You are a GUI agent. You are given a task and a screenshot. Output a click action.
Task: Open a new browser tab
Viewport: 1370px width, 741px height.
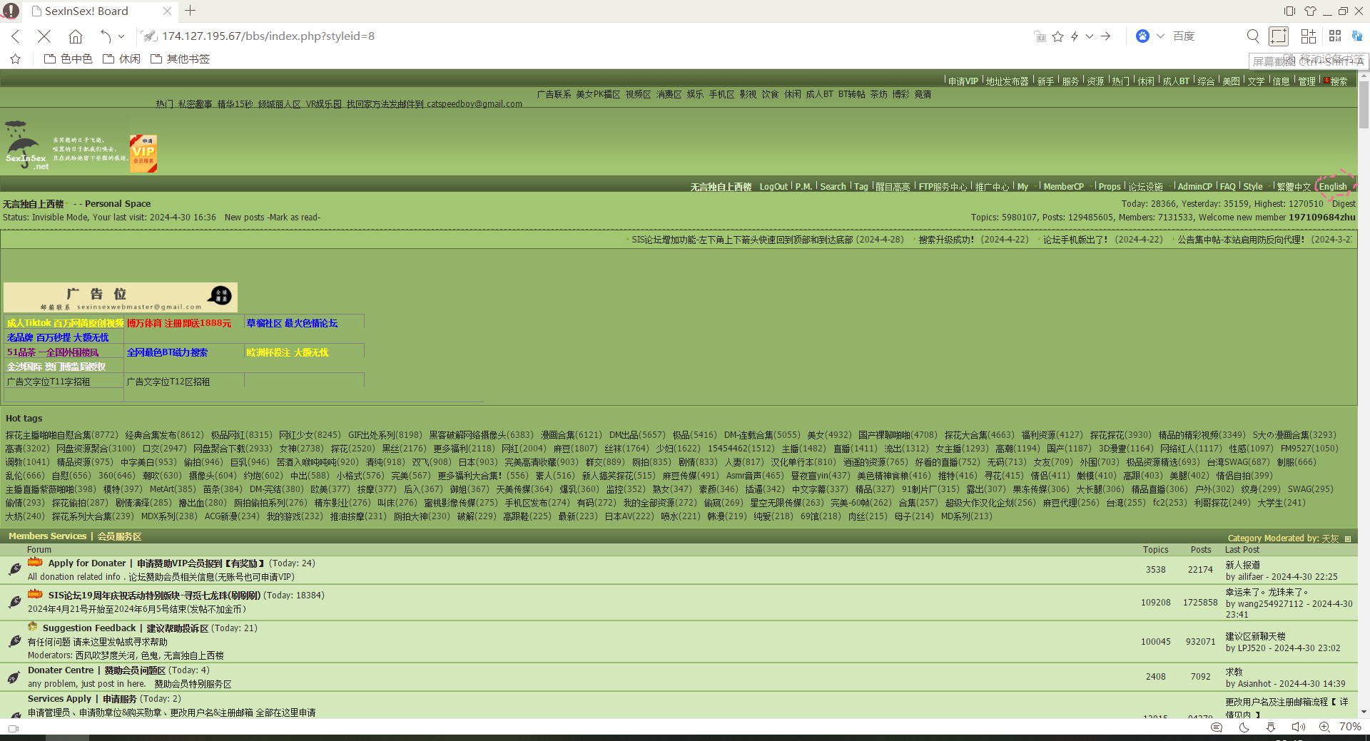(191, 11)
